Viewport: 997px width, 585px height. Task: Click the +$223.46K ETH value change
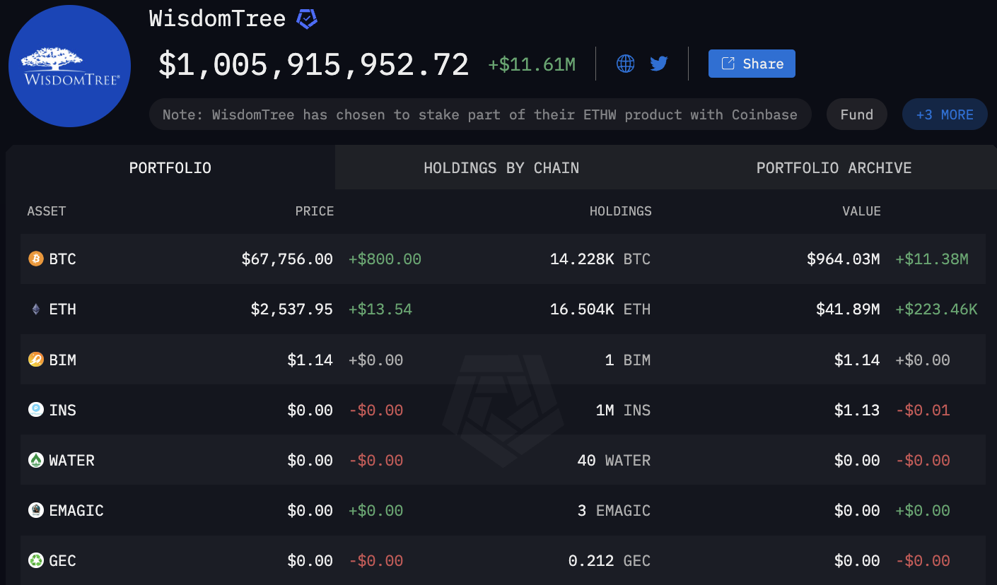click(936, 309)
